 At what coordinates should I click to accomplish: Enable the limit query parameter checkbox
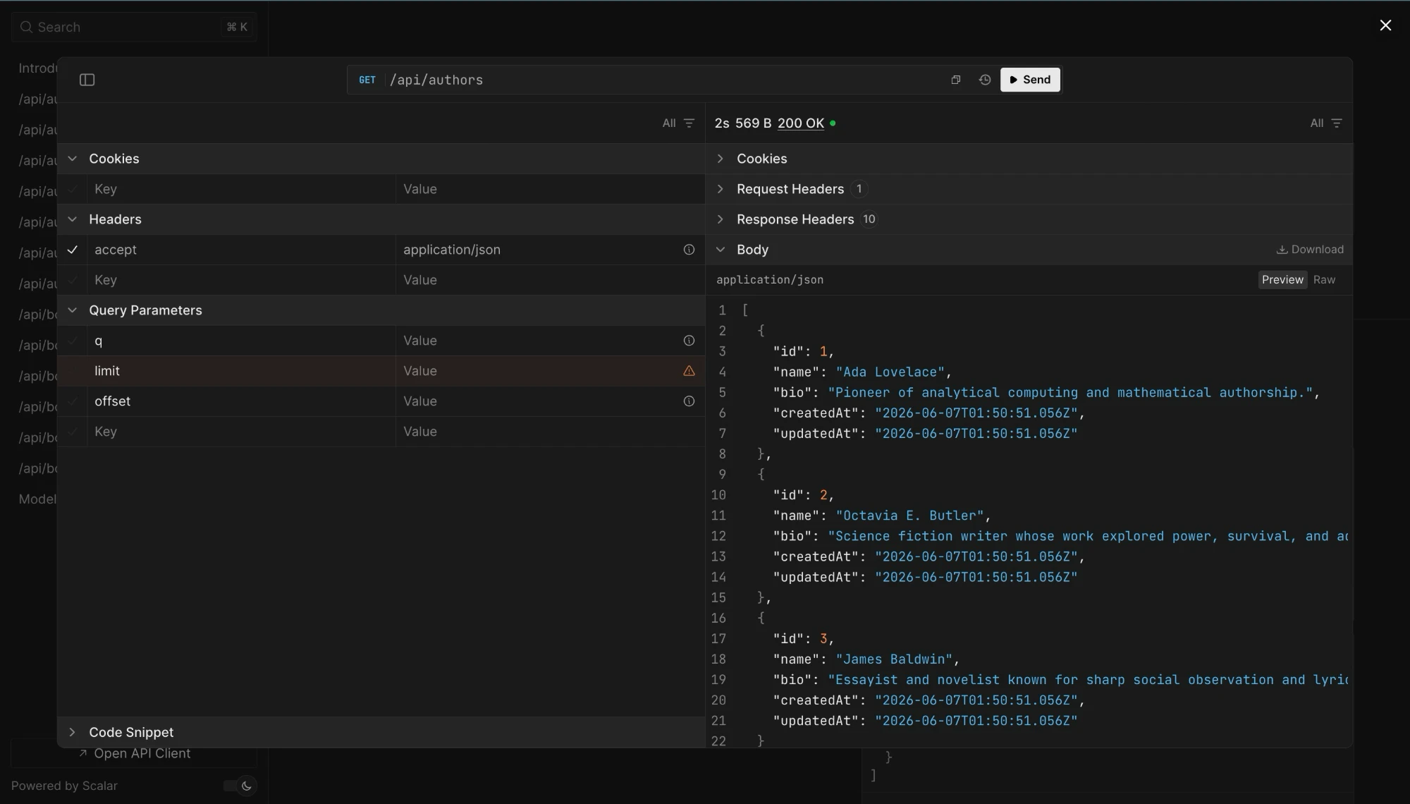tap(73, 371)
